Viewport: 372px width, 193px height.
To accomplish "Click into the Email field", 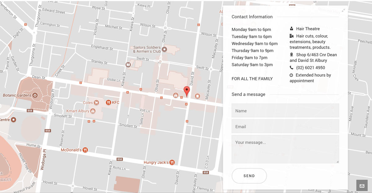I will pyautogui.click(x=285, y=126).
